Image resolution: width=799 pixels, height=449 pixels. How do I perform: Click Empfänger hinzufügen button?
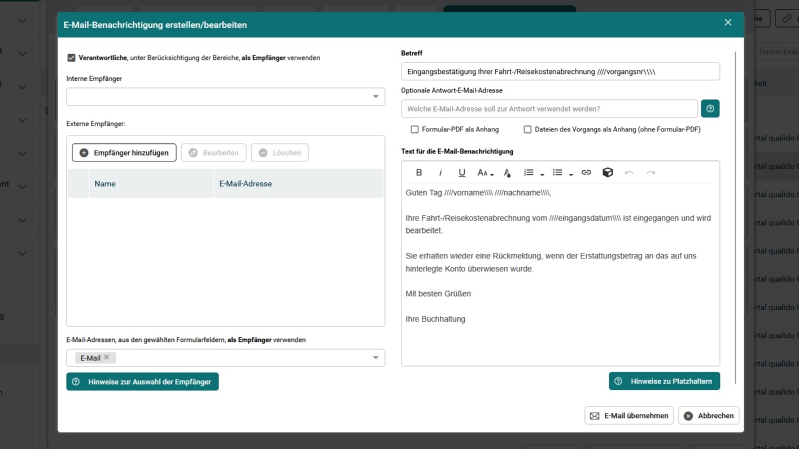pos(124,152)
